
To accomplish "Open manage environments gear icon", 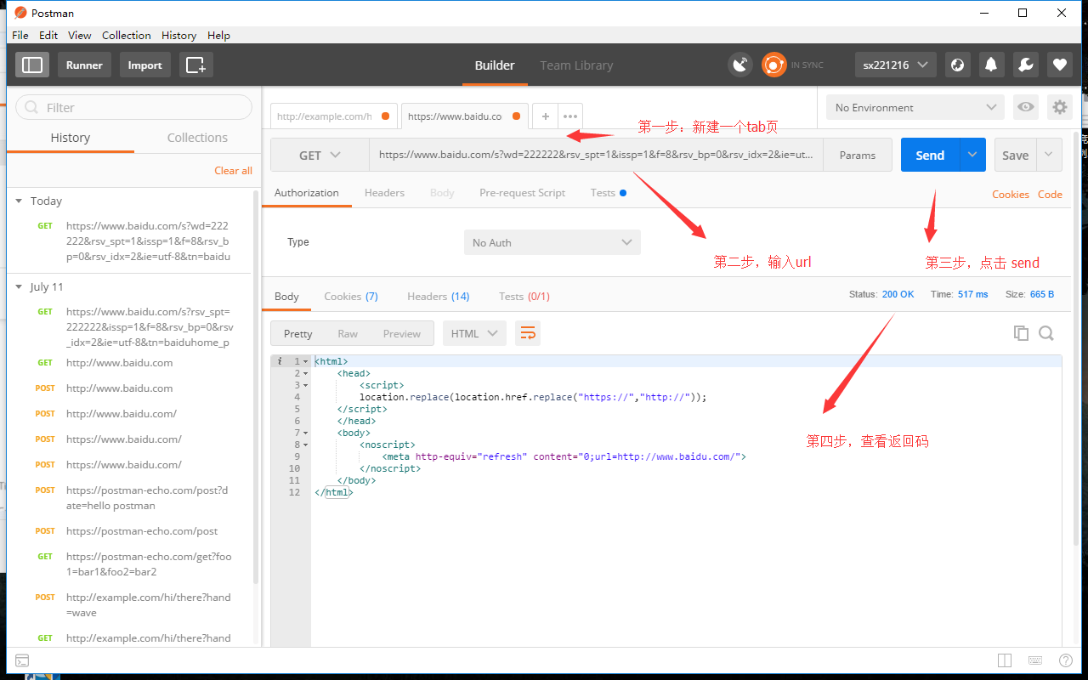I will 1059,107.
